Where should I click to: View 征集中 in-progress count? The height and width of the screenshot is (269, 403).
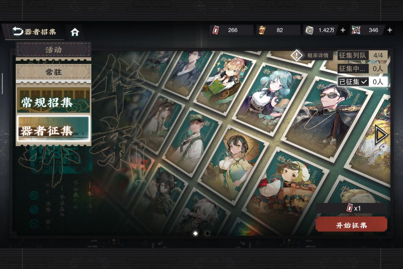[362, 68]
